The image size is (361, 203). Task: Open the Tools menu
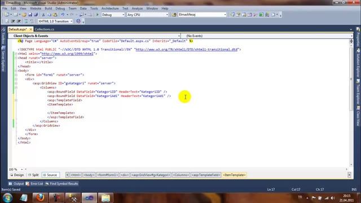[94, 8]
